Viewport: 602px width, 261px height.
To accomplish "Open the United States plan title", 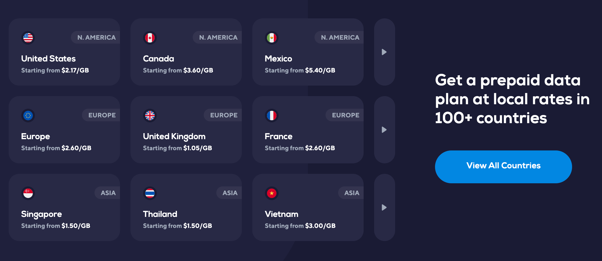I will (48, 59).
